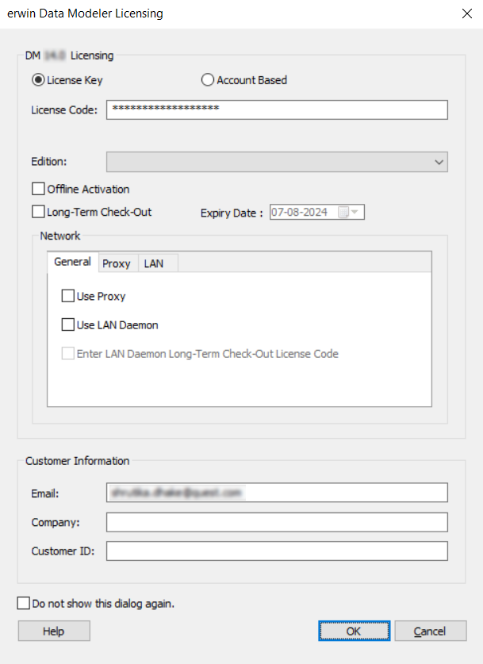The height and width of the screenshot is (664, 483).
Task: Click the Company input field
Action: (x=277, y=522)
